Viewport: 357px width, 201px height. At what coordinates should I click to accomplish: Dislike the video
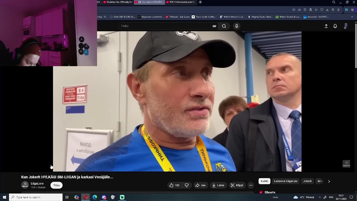point(187,185)
